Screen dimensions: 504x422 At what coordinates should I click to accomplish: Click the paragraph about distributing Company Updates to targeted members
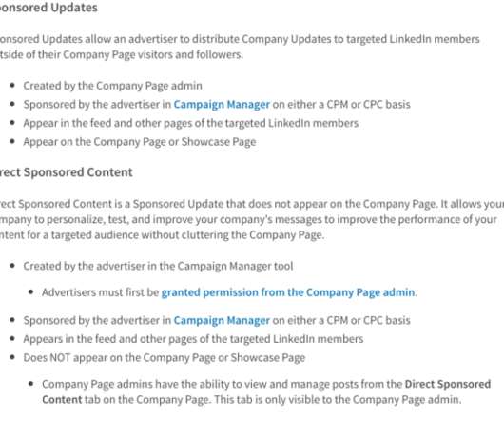tap(240, 47)
